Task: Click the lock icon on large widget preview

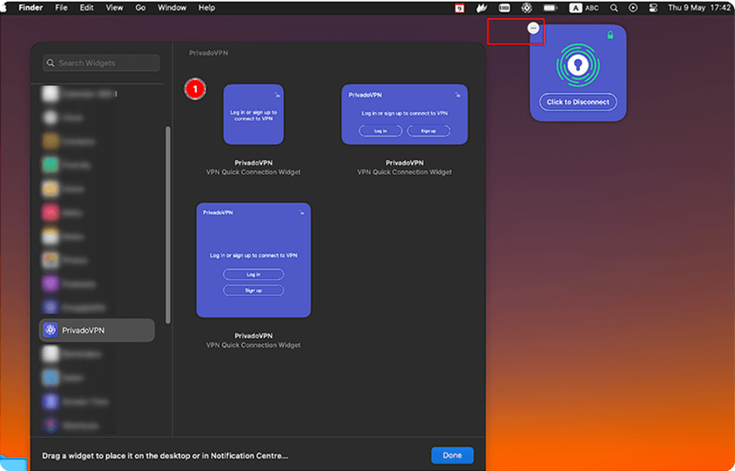Action: pyautogui.click(x=301, y=212)
